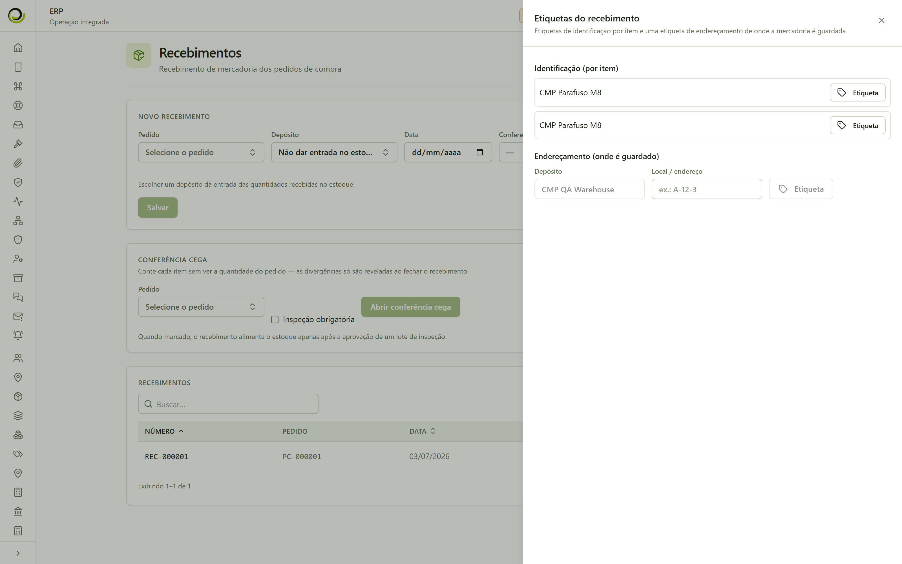Click the REC-000001 receipt number
Screen dimensions: 902x564
(x=166, y=457)
